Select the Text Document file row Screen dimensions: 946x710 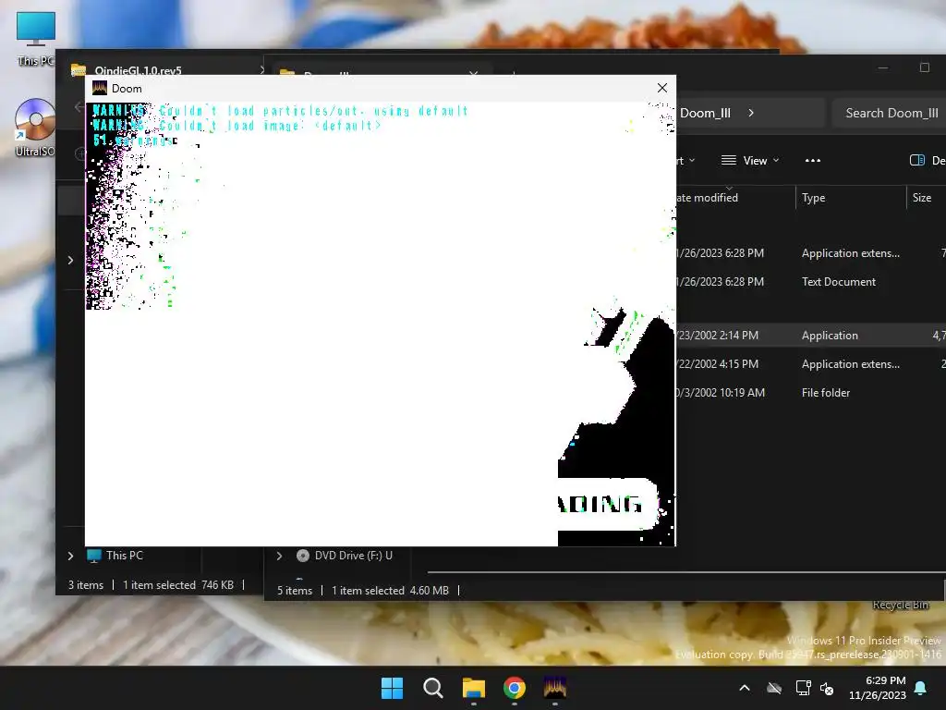810,282
